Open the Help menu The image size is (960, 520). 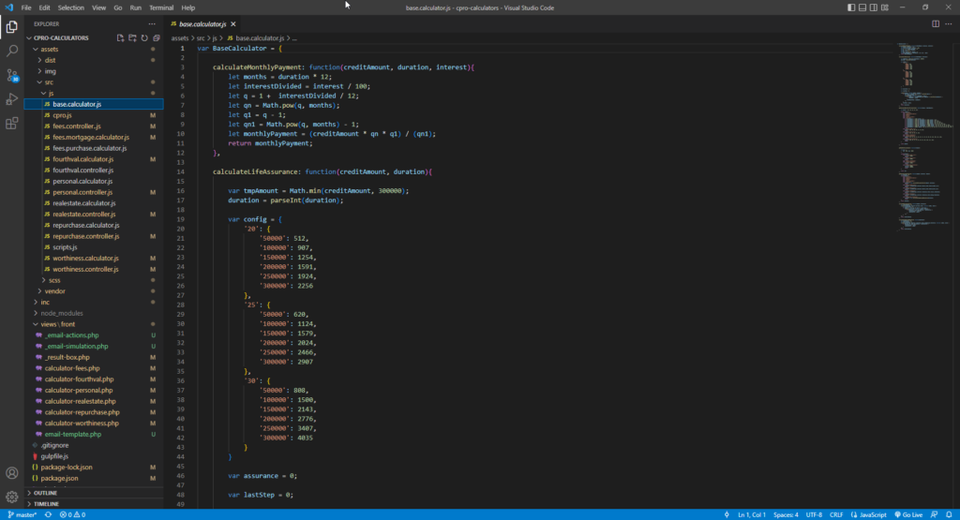pyautogui.click(x=187, y=7)
